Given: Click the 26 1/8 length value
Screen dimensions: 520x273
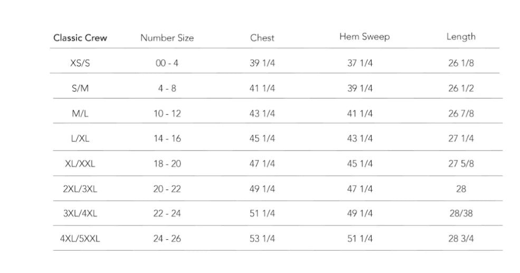Looking at the screenshot, I should click(x=461, y=63).
